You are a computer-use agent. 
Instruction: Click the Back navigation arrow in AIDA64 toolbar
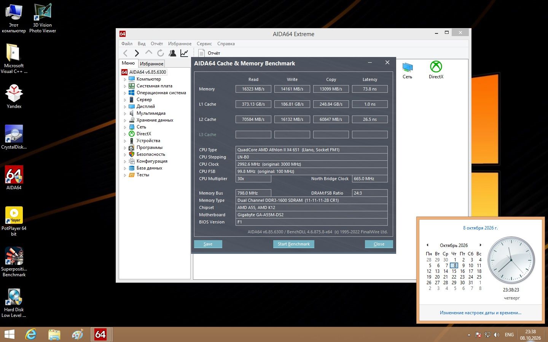coord(126,53)
